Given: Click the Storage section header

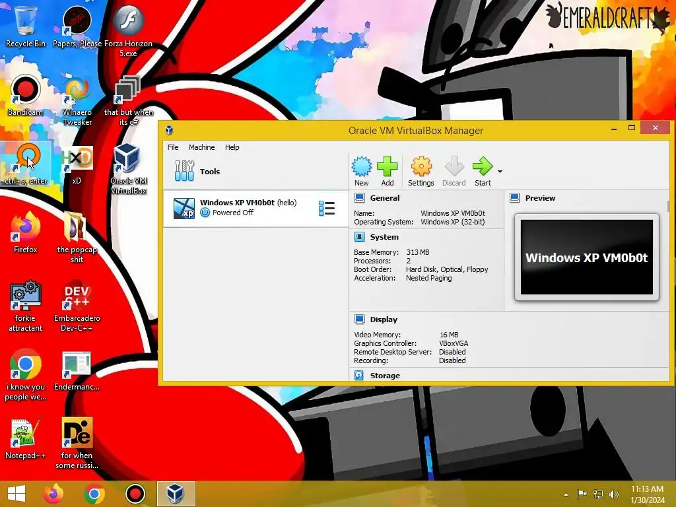Looking at the screenshot, I should 385,376.
